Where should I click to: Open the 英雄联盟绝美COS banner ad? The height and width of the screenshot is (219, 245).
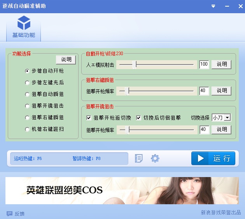(122, 190)
